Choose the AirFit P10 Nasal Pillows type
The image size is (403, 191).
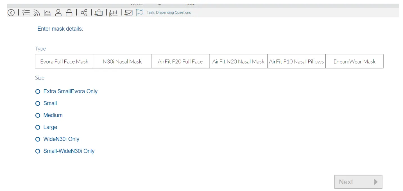point(296,61)
